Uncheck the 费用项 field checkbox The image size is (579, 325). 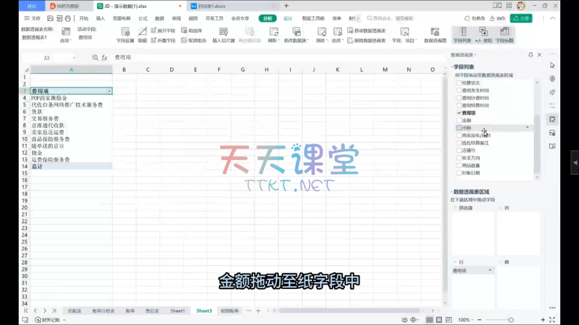click(x=460, y=113)
